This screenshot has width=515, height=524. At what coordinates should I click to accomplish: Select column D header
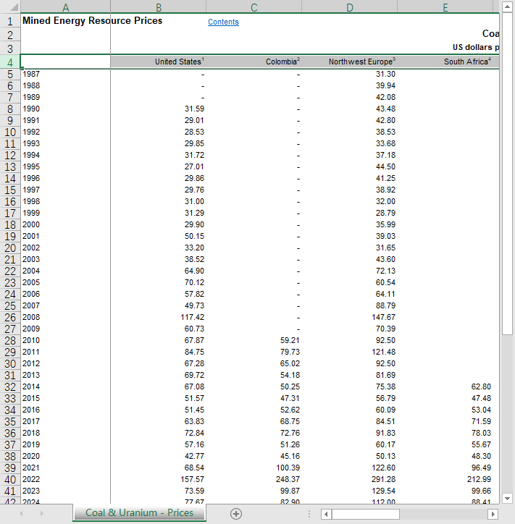[x=350, y=7]
